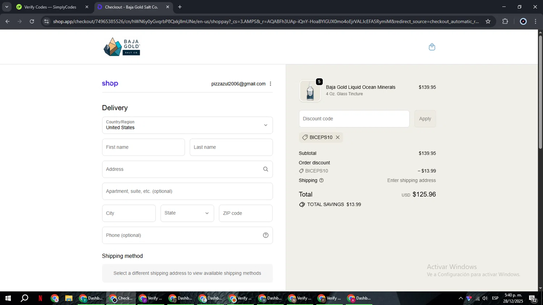Click the 4 Oz. Glass Tincture text
The width and height of the screenshot is (543, 305).
[x=344, y=94]
